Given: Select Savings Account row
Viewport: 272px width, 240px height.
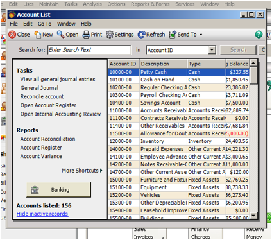Looking at the screenshot, I should [178, 103].
